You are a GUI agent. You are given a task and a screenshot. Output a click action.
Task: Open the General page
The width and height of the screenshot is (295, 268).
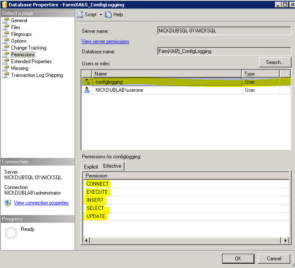tap(19, 20)
